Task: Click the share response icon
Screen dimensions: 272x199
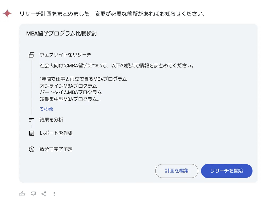Action: 44,194
